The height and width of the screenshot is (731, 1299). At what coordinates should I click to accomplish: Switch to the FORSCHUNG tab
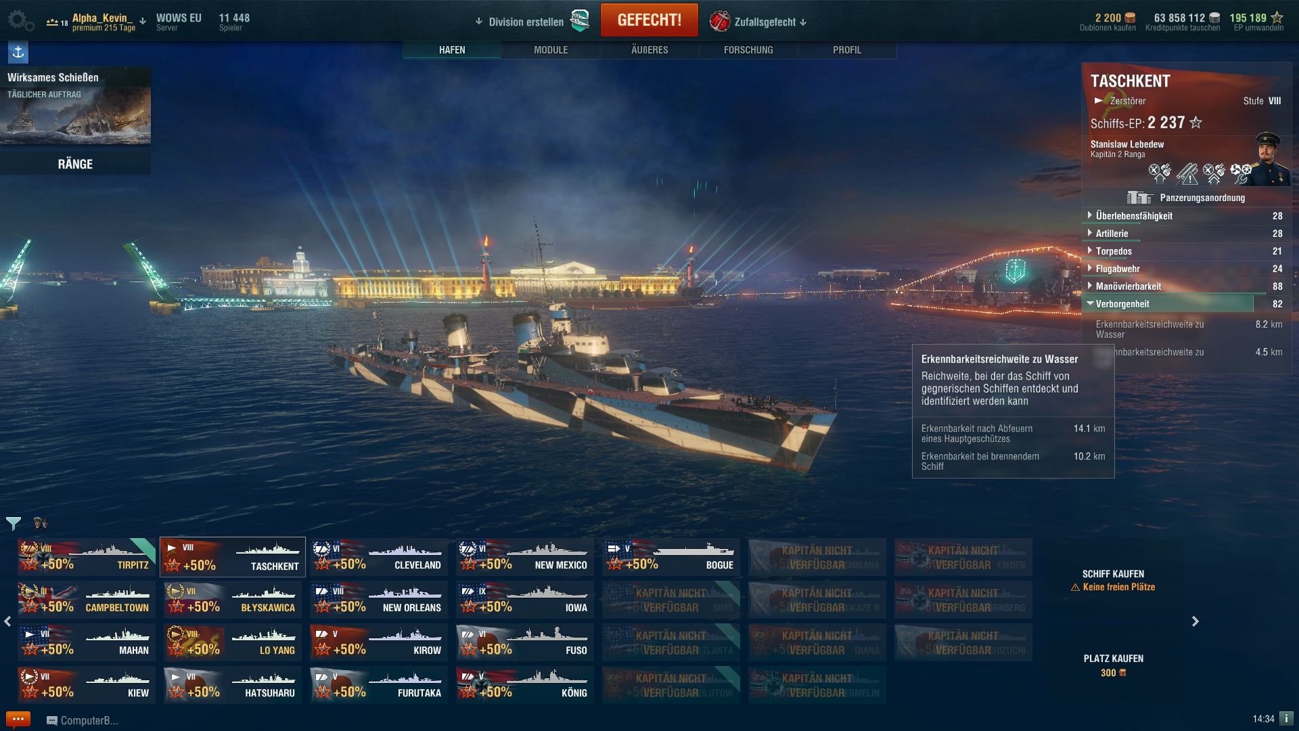click(748, 50)
